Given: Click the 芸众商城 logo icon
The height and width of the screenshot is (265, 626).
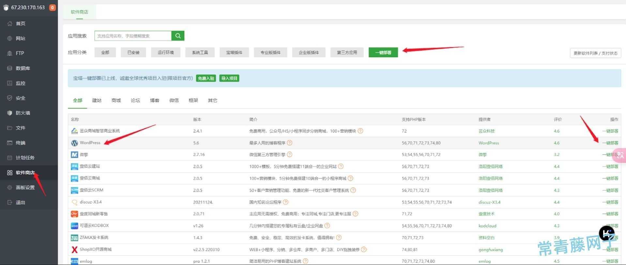Looking at the screenshot, I should point(74,131).
